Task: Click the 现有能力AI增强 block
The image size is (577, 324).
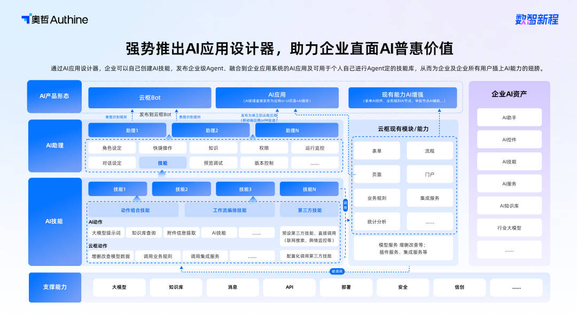Action: coord(403,98)
